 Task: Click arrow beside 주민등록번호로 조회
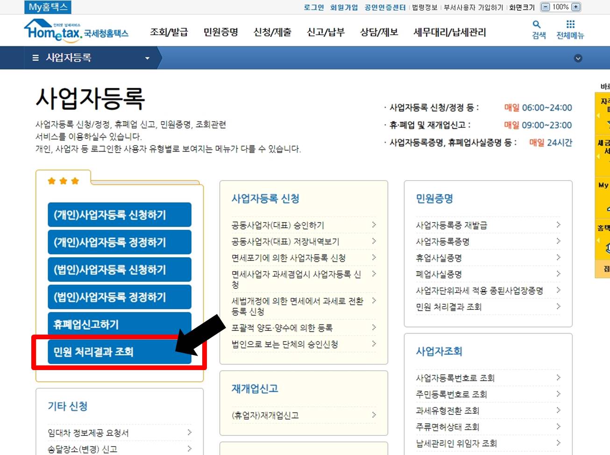point(559,394)
